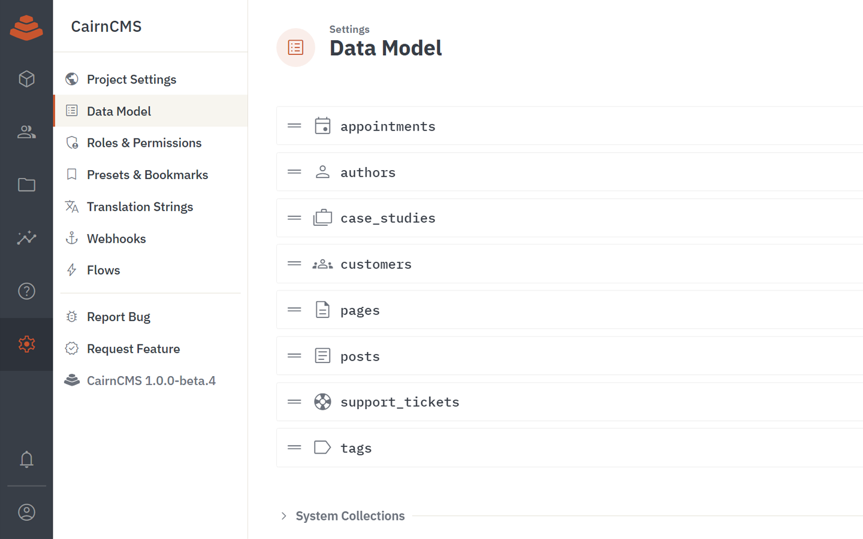Open the Content module cube icon
The width and height of the screenshot is (863, 539).
(26, 79)
